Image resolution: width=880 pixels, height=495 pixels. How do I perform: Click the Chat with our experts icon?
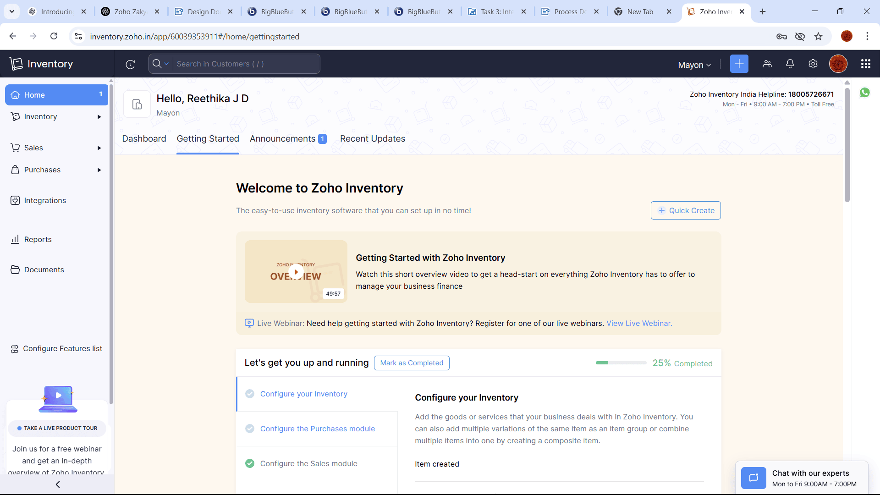coord(753,478)
